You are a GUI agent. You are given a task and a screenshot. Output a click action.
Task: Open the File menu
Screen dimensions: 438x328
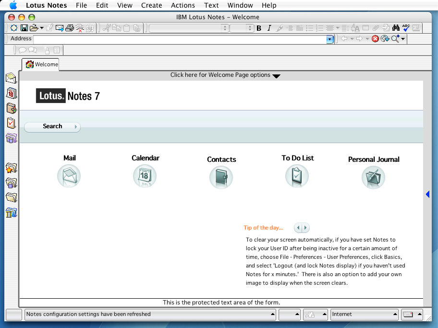(x=81, y=5)
